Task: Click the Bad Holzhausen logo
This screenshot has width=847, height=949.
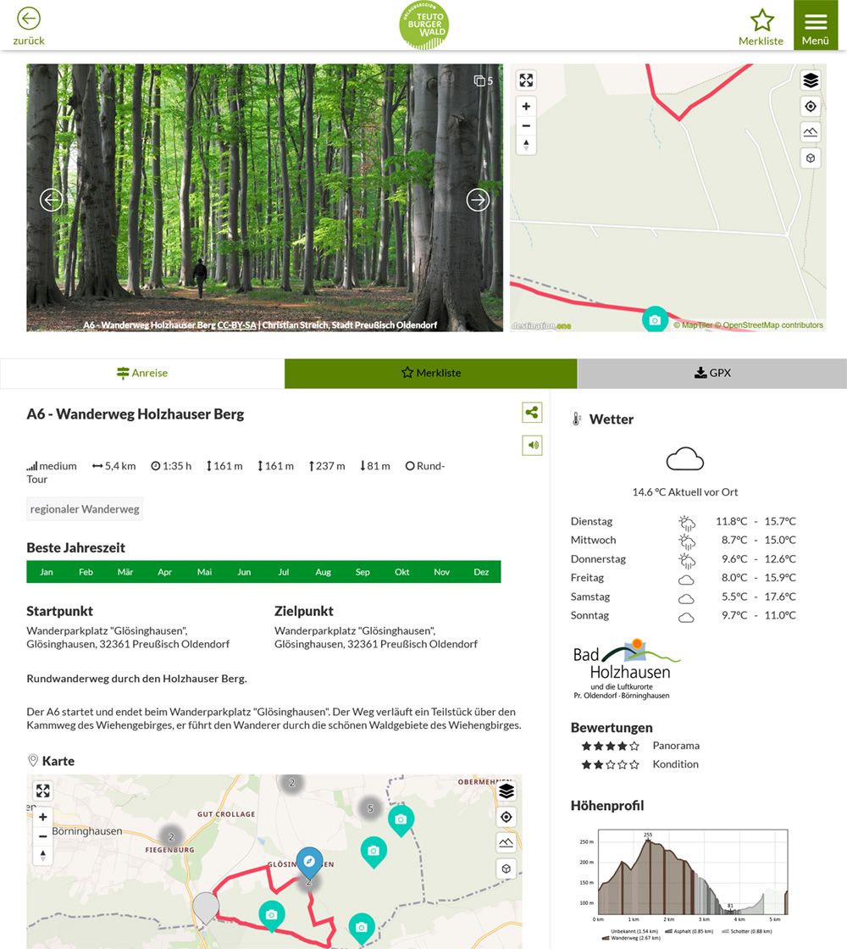Action: tap(626, 669)
